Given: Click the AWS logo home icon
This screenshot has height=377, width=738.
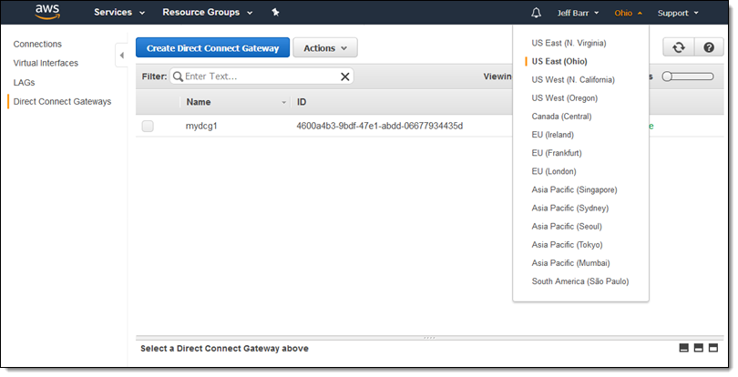Looking at the screenshot, I should point(46,13).
